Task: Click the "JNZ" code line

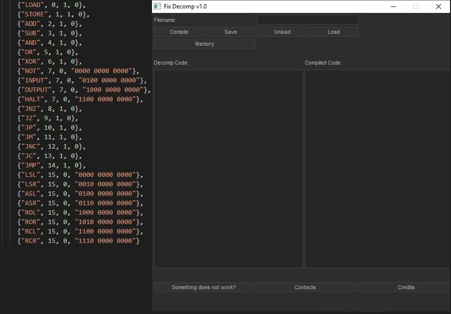Action: pyautogui.click(x=50, y=109)
